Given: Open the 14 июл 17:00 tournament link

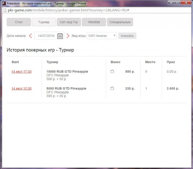Looking at the screenshot, I should 22,72.
